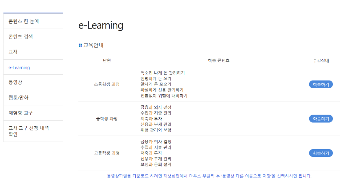Select 동영상 in the sidebar

[x=33, y=82]
